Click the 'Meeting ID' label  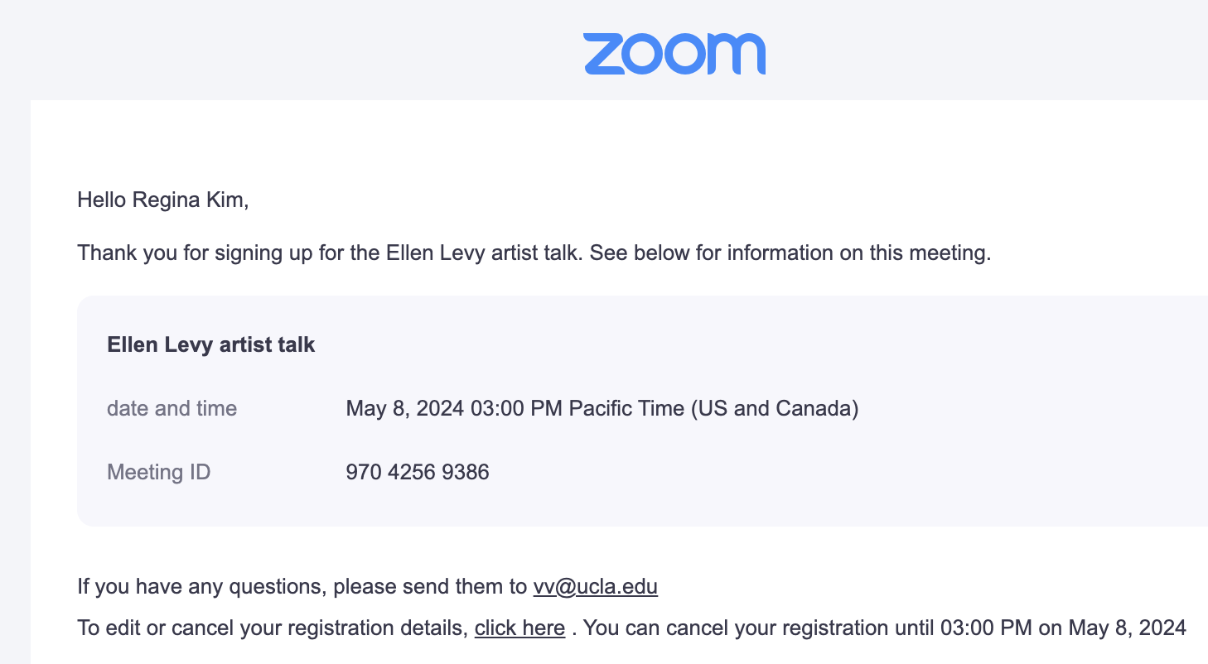click(158, 473)
